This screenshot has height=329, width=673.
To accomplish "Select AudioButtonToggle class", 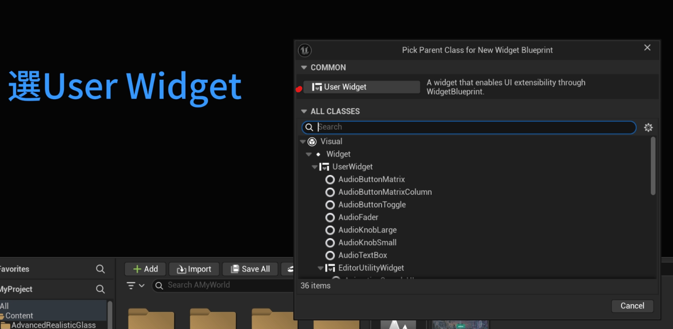I will tap(372, 205).
